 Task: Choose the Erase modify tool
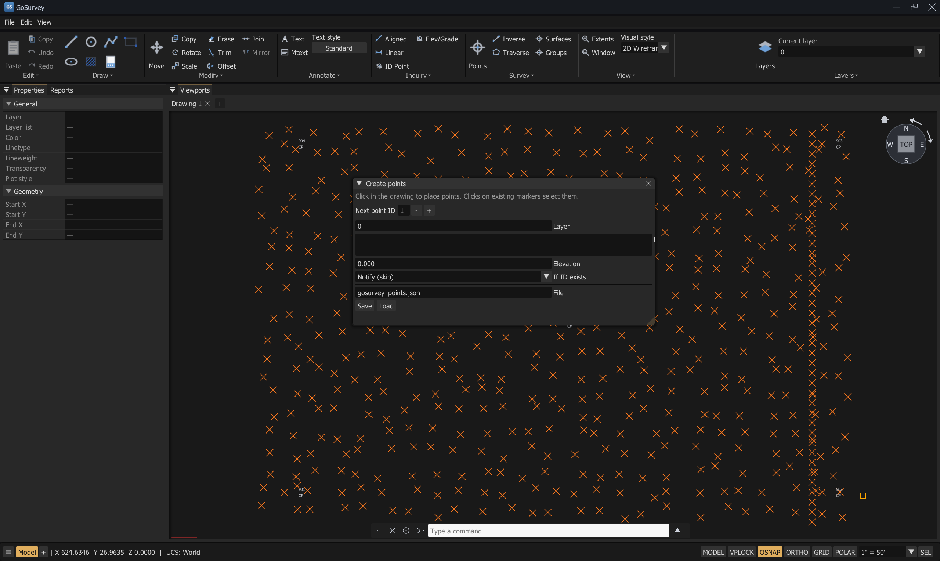(221, 39)
